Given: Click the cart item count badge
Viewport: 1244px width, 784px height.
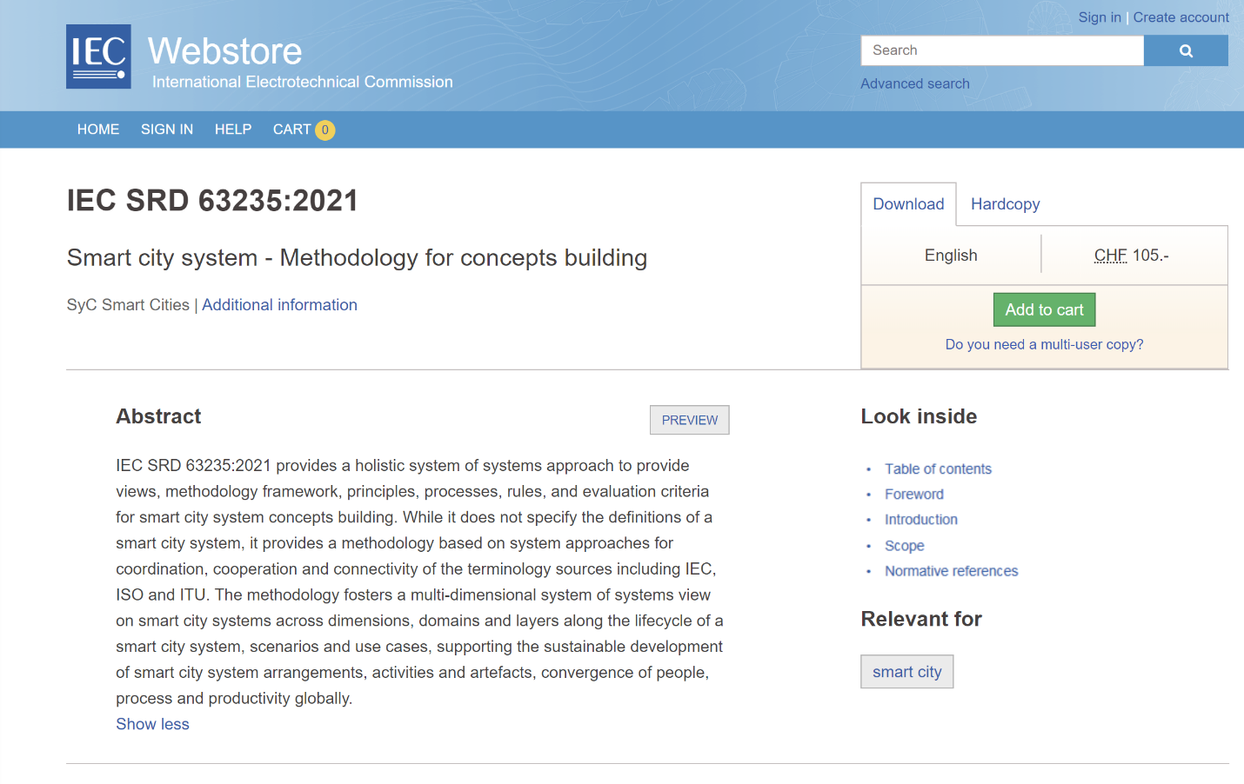Looking at the screenshot, I should coord(324,130).
